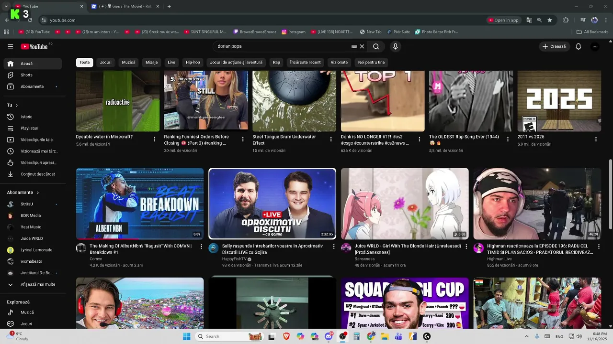Viewport: 613px width, 344px height.
Task: Run search with the magnifier button
Action: tap(376, 46)
